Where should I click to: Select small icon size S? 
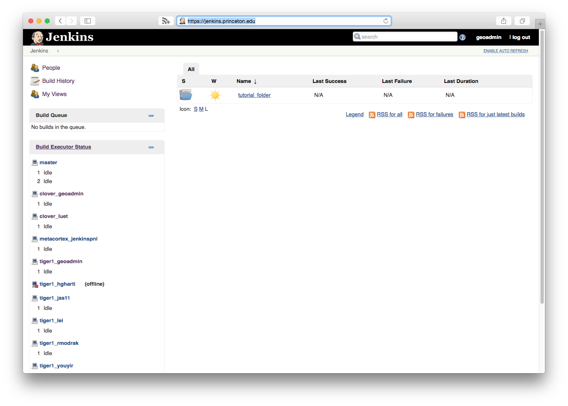click(x=195, y=109)
